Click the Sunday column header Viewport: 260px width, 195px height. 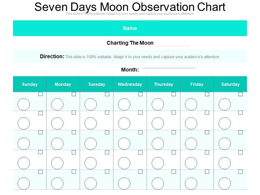(x=30, y=84)
